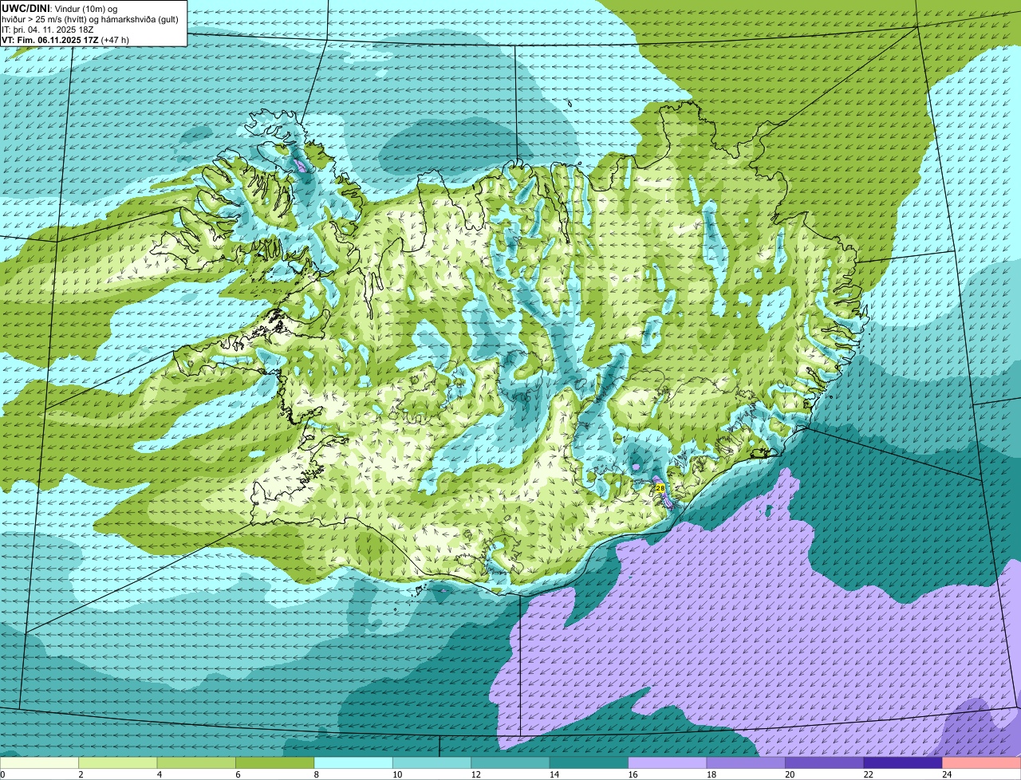1021x780 pixels.
Task: Click the bold "UWC/DINI" model title
Action: coord(26,8)
